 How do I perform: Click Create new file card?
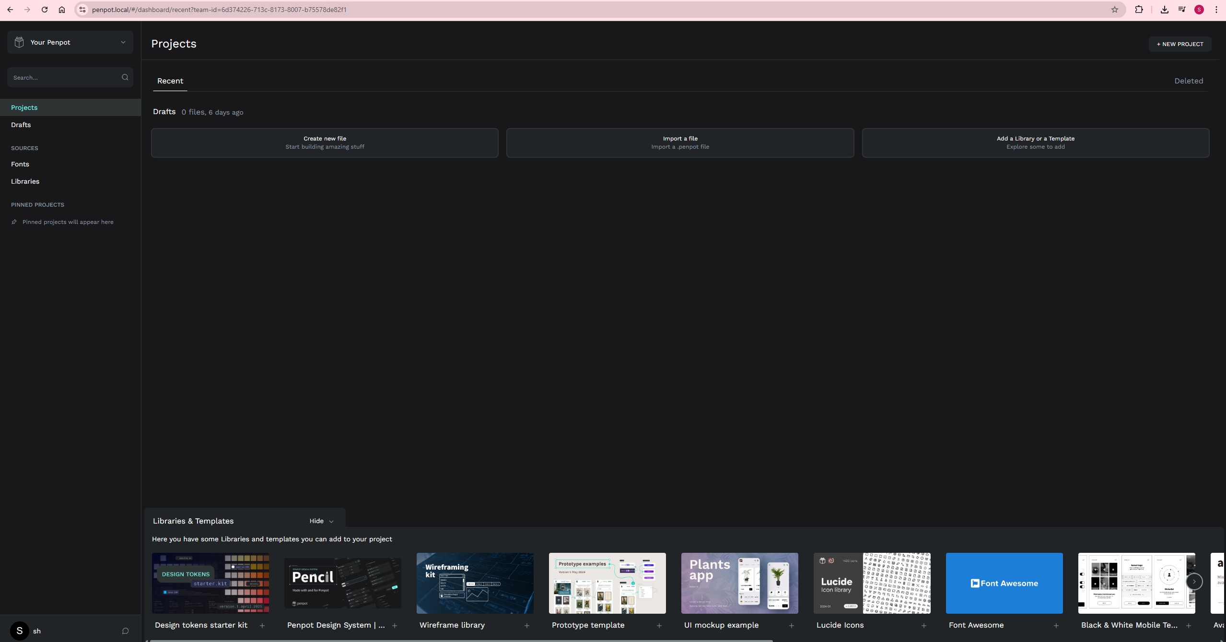tap(325, 142)
